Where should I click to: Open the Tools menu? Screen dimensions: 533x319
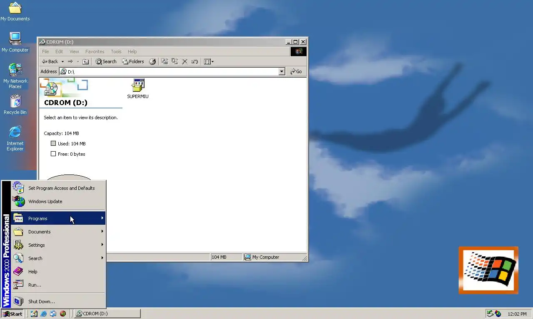pos(116,52)
